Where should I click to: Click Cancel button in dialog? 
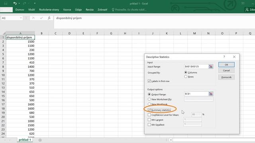click(226, 71)
